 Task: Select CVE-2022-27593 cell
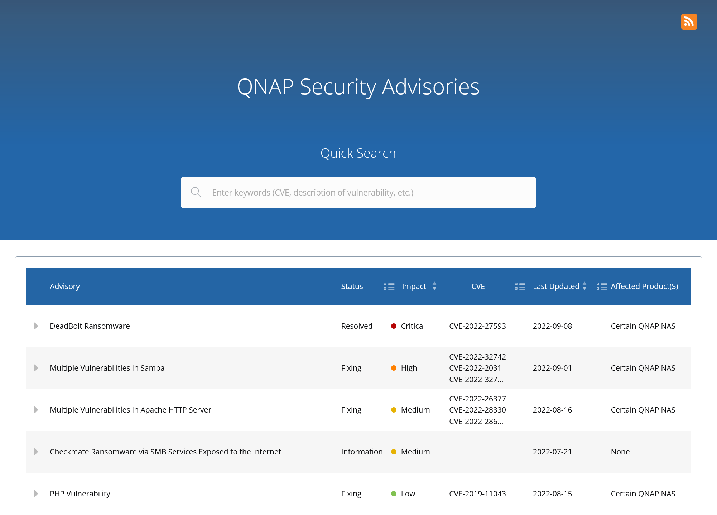(477, 326)
